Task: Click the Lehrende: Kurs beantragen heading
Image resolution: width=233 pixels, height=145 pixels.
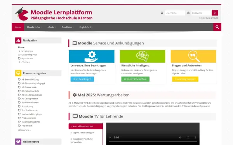Action: click(88, 65)
